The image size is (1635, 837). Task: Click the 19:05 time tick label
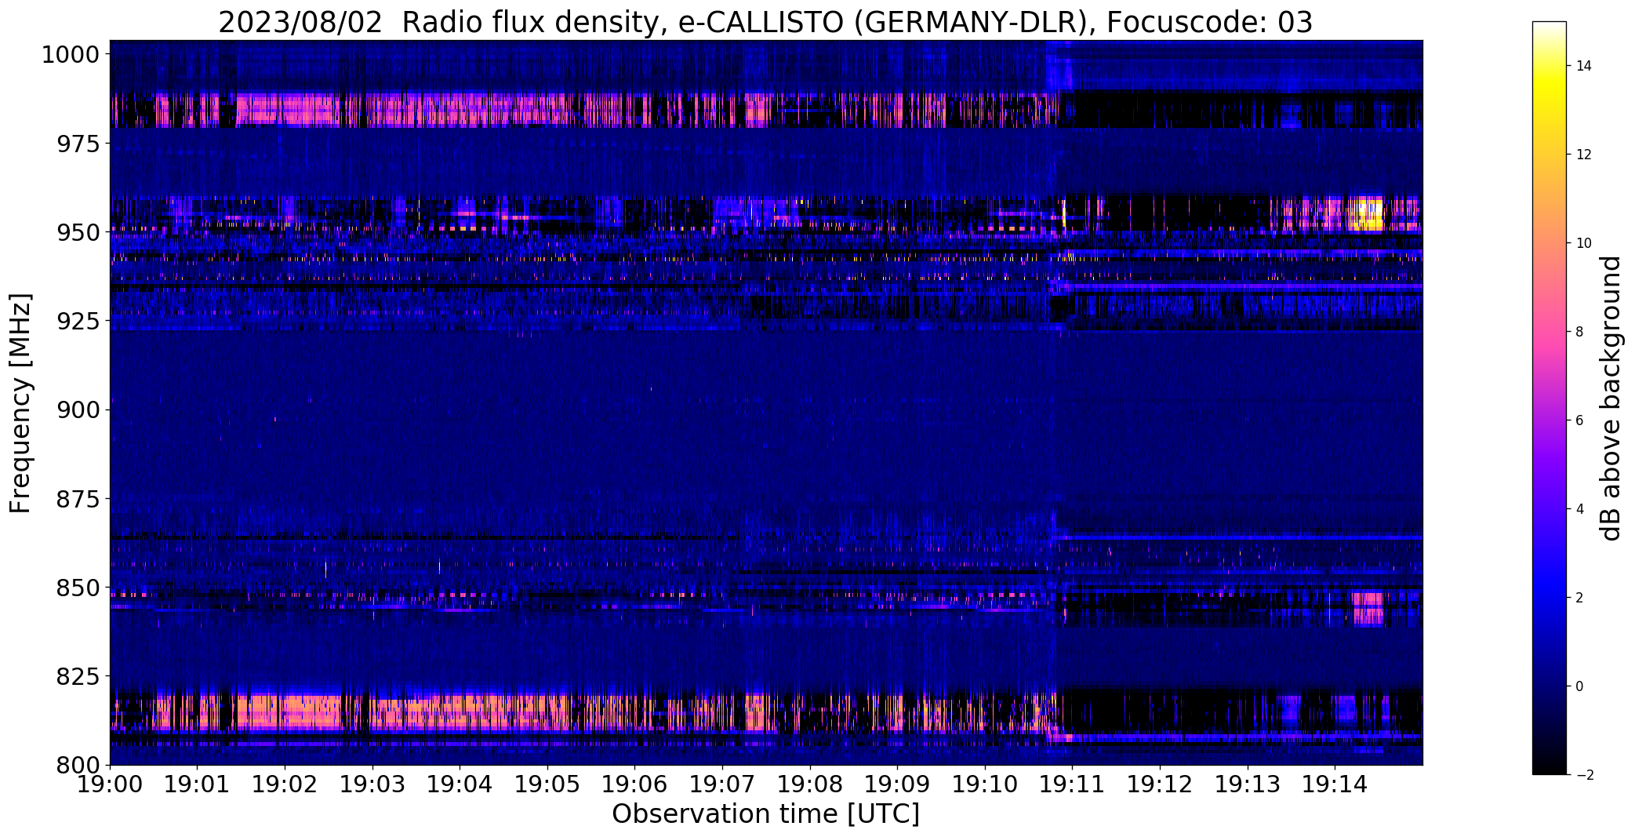[x=547, y=784]
